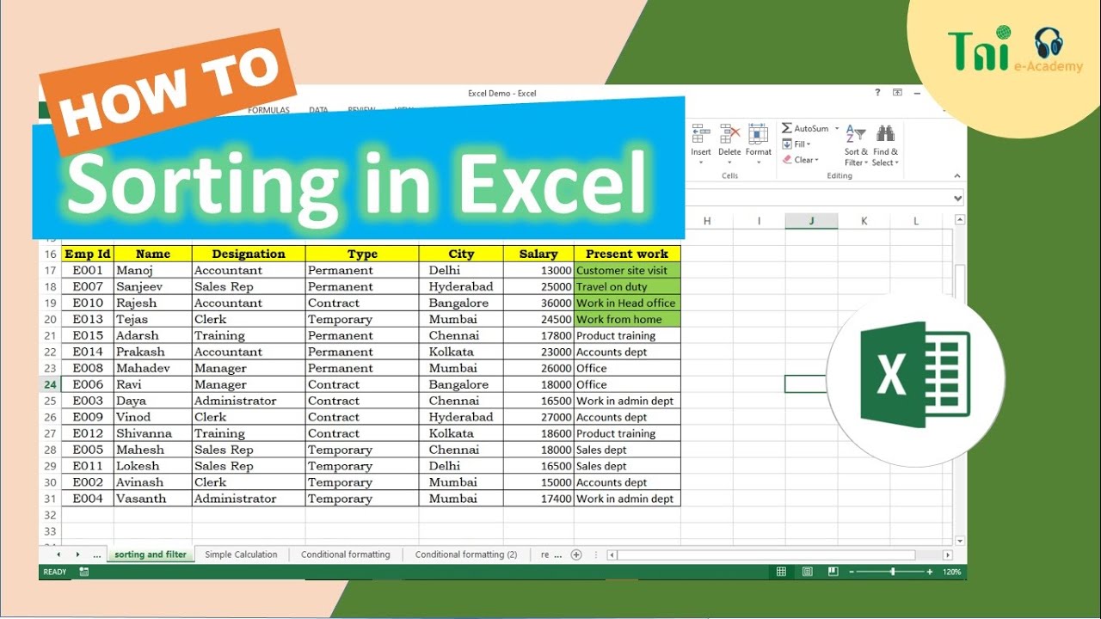Switch to Page Layout view icon

[x=807, y=572]
